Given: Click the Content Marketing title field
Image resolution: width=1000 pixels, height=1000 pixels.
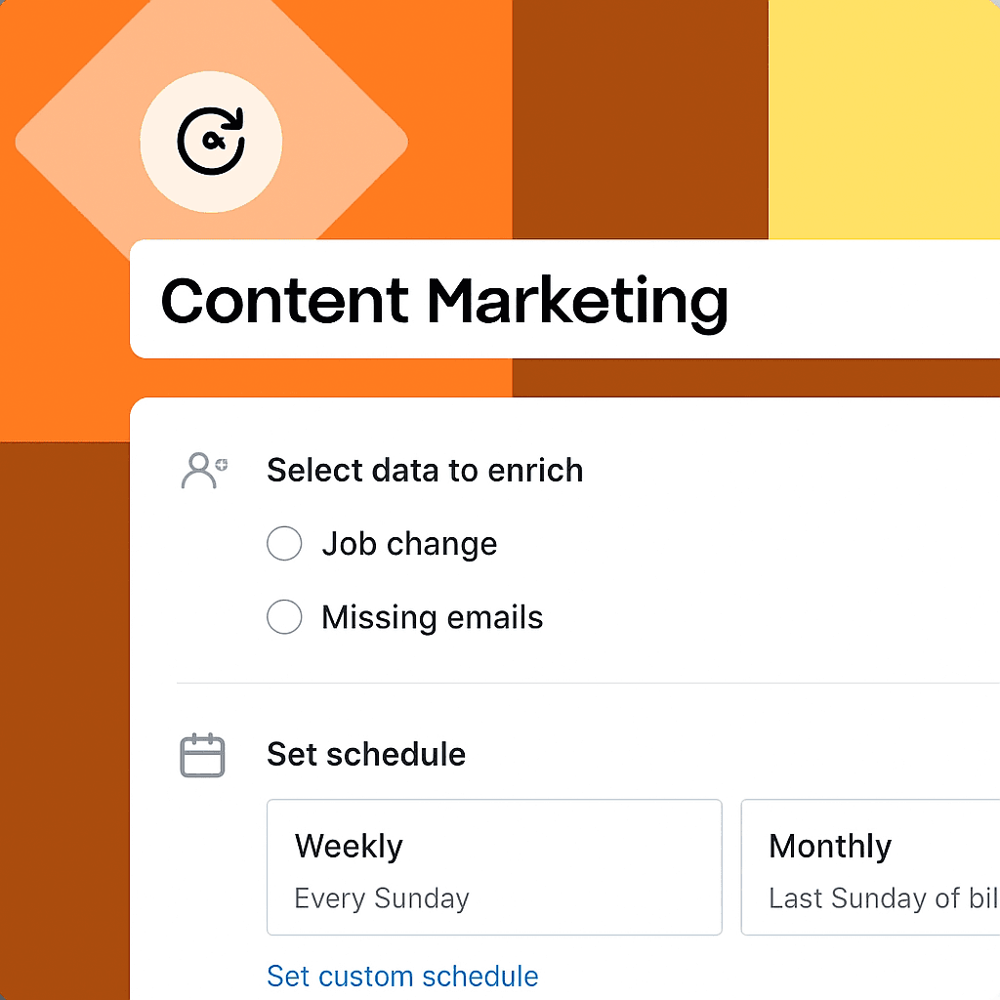Looking at the screenshot, I should coord(445,299).
